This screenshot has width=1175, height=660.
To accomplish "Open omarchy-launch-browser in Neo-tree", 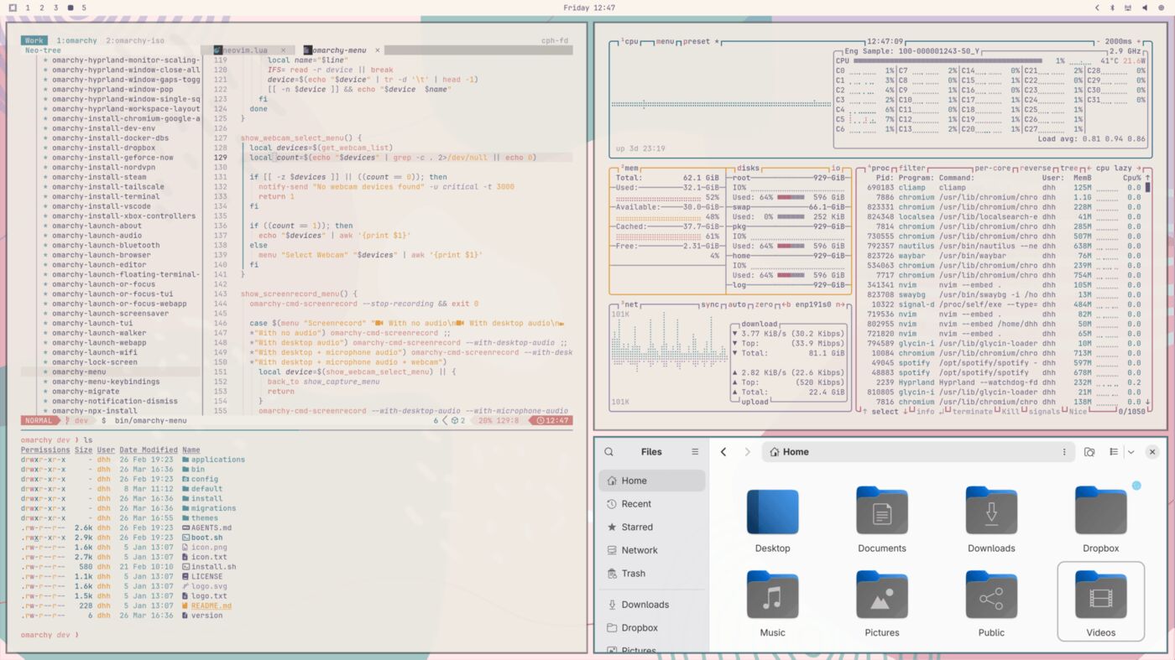I will [102, 255].
